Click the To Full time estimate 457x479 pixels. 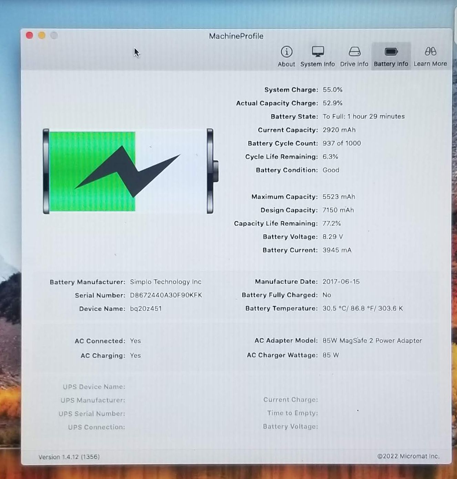click(364, 116)
